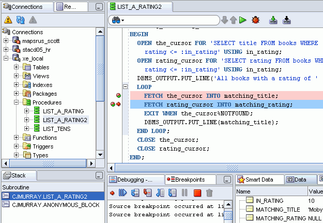The width and height of the screenshot is (323, 223).
Task: Collapse the LOOP code block
Action: (x=125, y=87)
